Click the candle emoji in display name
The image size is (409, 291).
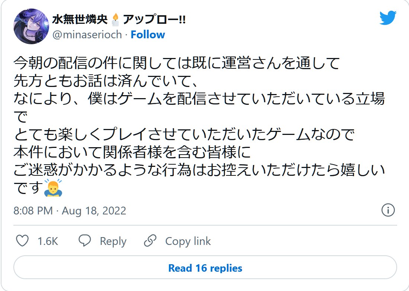(x=115, y=20)
